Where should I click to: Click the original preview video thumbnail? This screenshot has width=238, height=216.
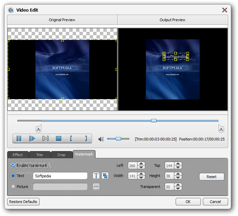click(62, 69)
